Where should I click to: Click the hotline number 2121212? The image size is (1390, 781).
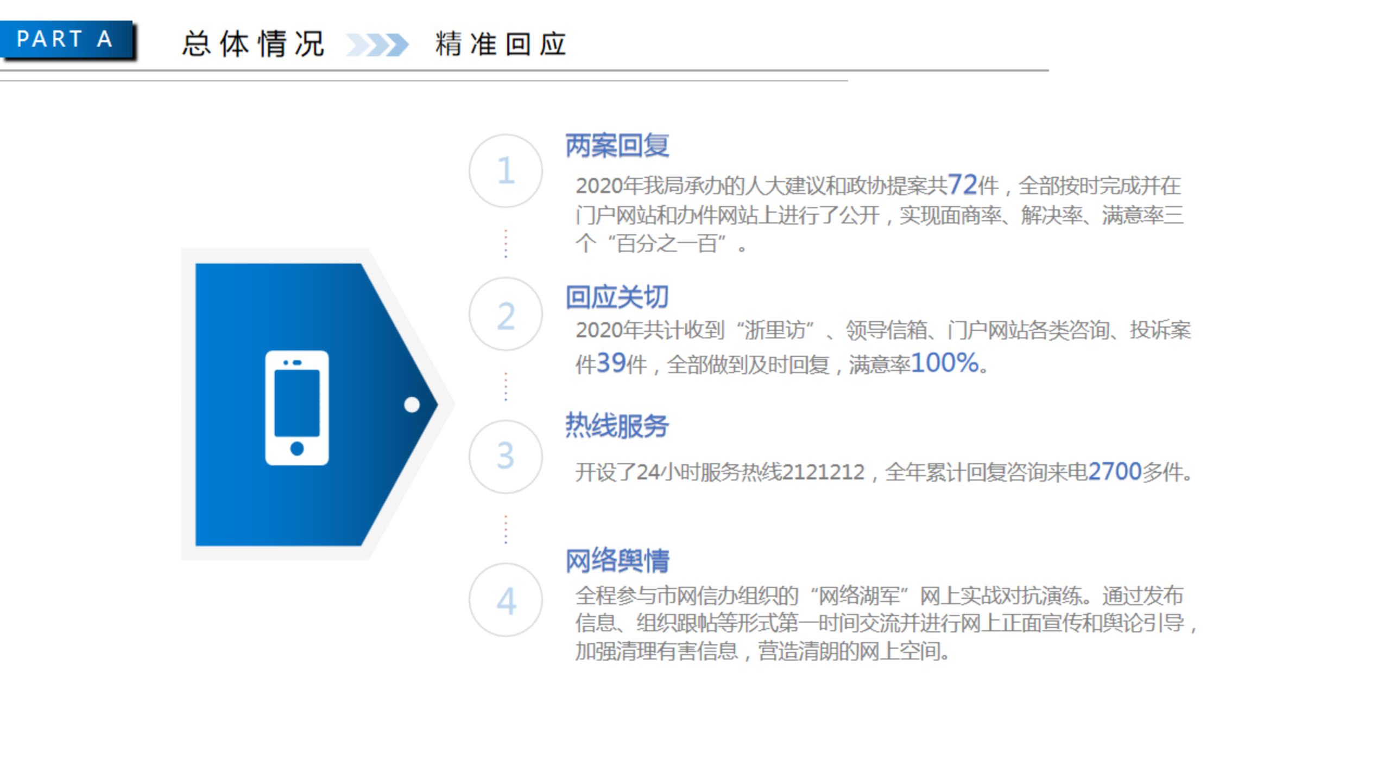(823, 472)
